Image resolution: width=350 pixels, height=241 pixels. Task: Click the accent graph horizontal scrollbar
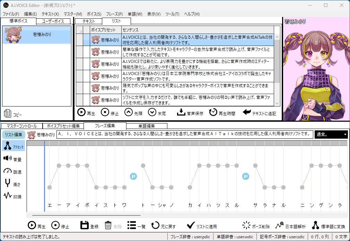coord(86,215)
